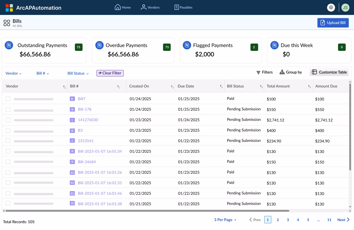
Task: Sort by Created On column arrows
Action: click(x=172, y=87)
